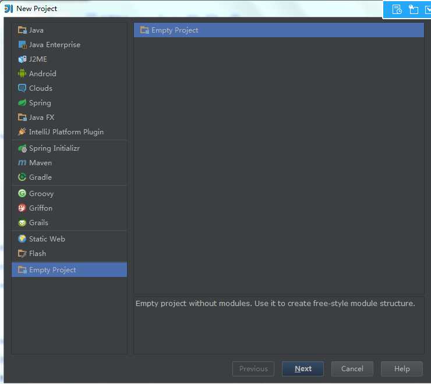
Task: Select Maven project type
Action: click(x=69, y=163)
